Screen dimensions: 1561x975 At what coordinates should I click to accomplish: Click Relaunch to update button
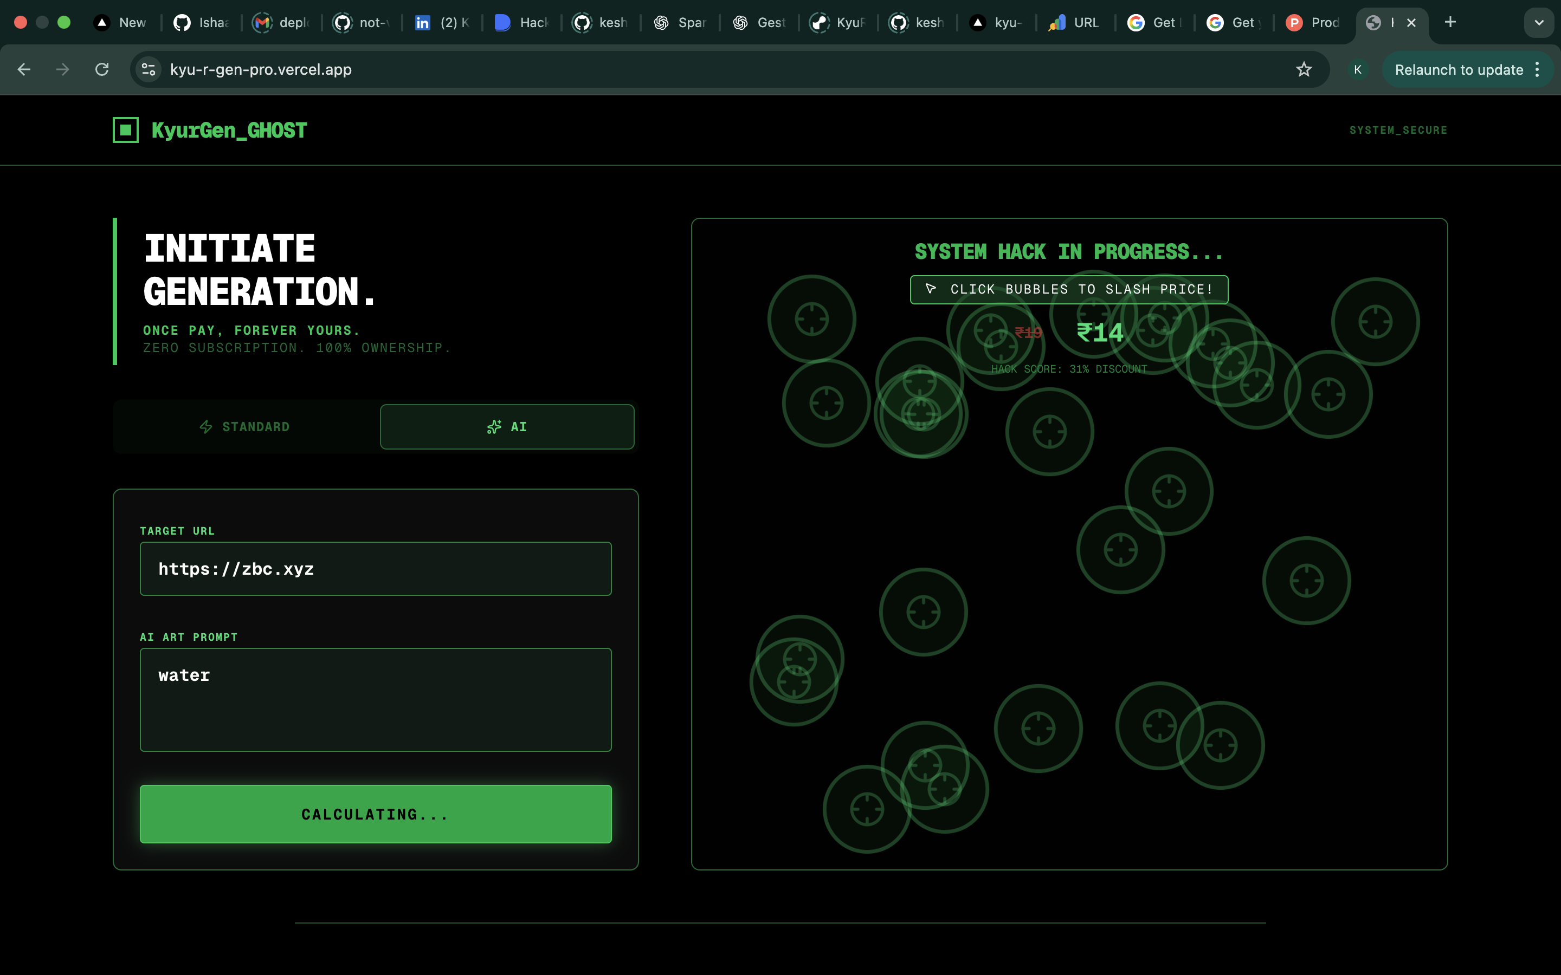1458,70
